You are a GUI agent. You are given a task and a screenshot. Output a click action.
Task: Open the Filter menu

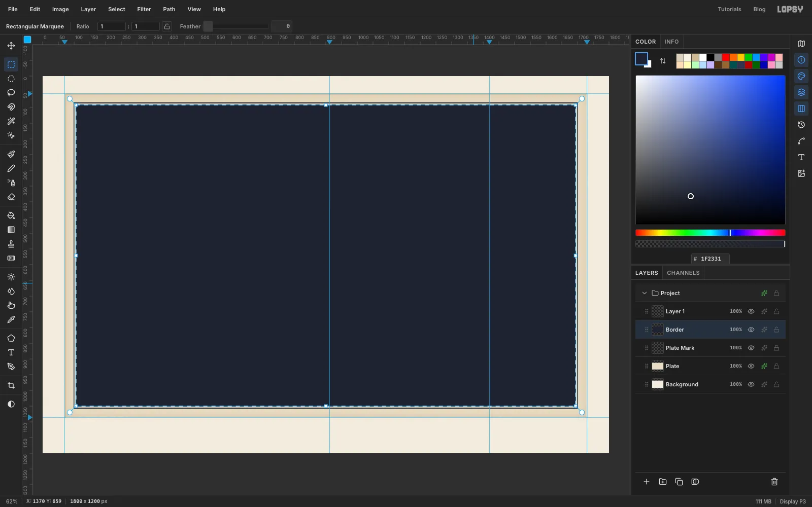click(144, 9)
